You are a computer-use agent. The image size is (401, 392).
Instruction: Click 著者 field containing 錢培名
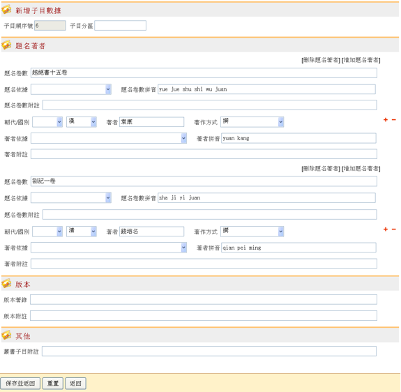tap(151, 232)
